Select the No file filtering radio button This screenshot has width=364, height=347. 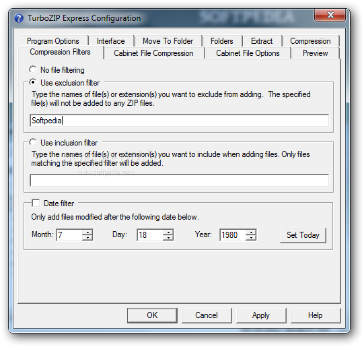pyautogui.click(x=33, y=69)
